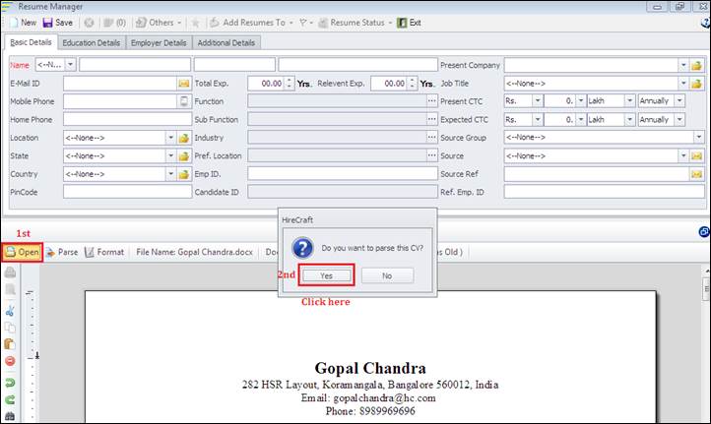Click the Format toolbar icon

coord(103,252)
